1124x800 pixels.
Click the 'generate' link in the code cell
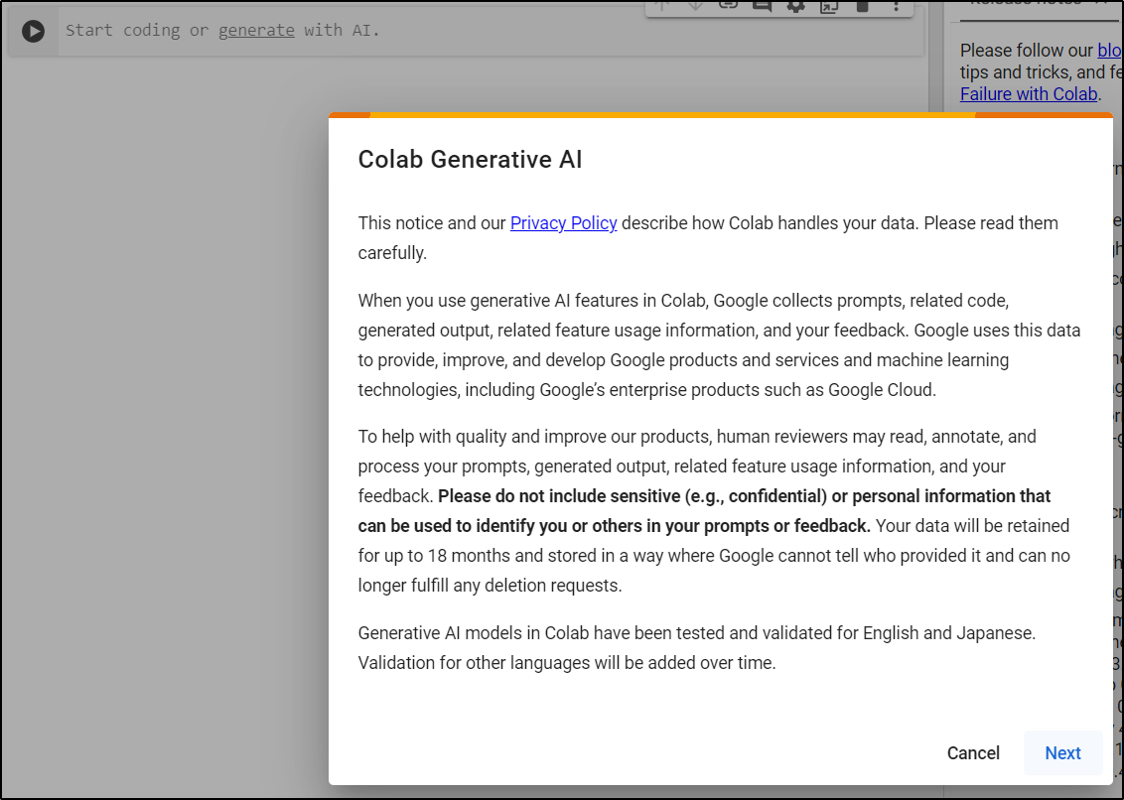tap(256, 30)
